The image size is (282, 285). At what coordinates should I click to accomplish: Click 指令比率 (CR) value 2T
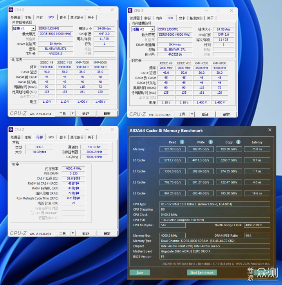coord(74,203)
